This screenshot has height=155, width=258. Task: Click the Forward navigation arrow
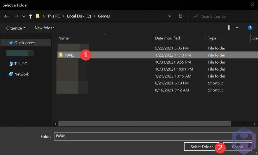(x=16, y=16)
